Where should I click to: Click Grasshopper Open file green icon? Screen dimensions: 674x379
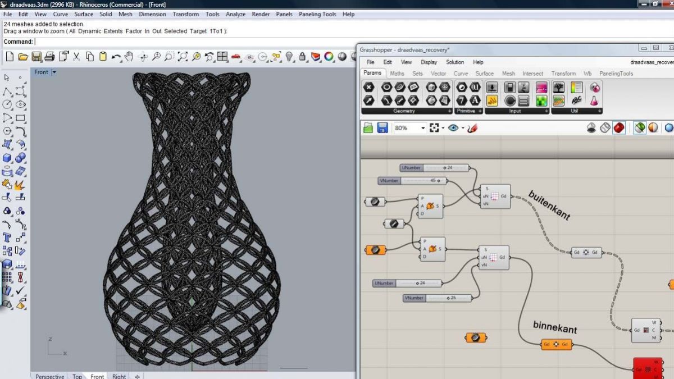point(368,128)
